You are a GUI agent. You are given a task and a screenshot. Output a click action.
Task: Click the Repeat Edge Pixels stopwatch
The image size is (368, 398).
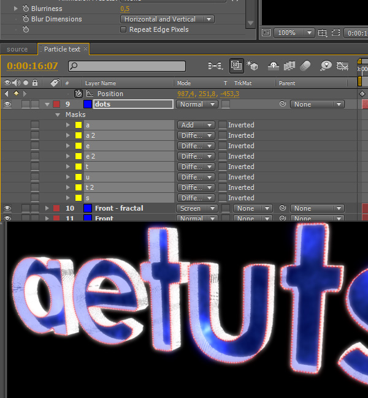point(26,29)
